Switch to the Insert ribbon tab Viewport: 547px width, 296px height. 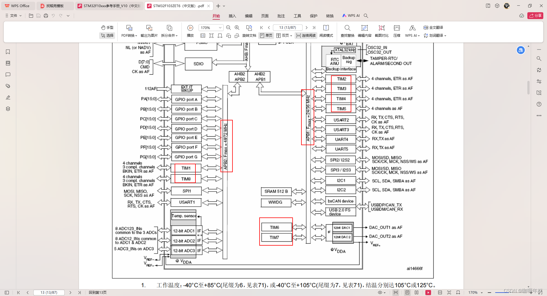[232, 16]
